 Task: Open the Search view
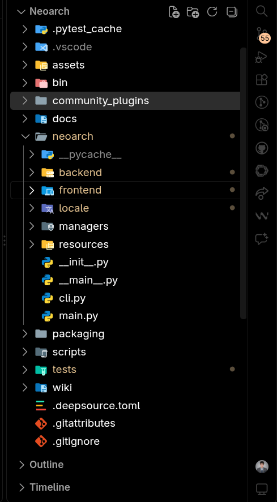262,11
